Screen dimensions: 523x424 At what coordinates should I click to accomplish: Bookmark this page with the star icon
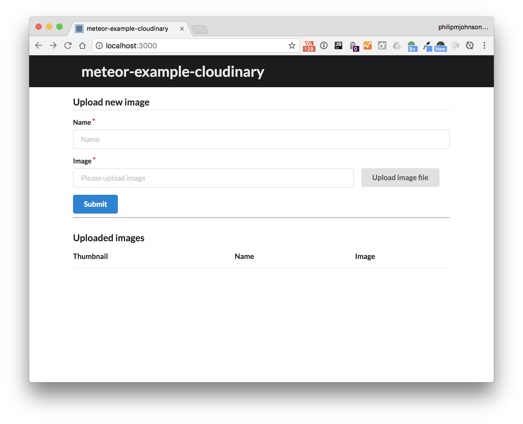pos(292,46)
